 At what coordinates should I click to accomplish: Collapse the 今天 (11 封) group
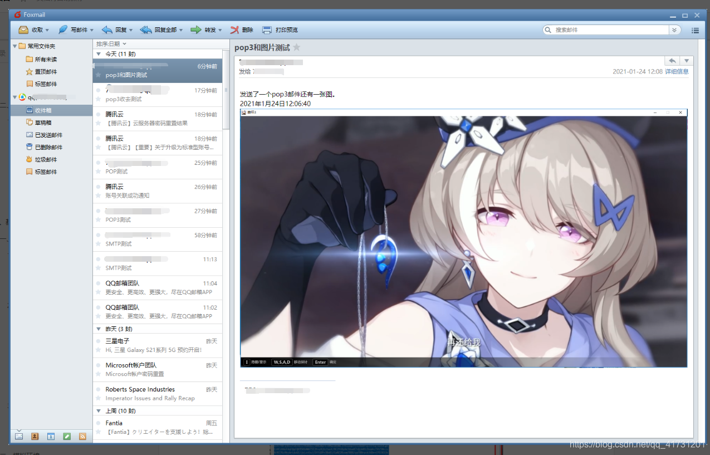pyautogui.click(x=99, y=54)
